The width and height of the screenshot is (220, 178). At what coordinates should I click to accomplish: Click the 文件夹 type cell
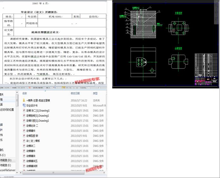[96, 101]
